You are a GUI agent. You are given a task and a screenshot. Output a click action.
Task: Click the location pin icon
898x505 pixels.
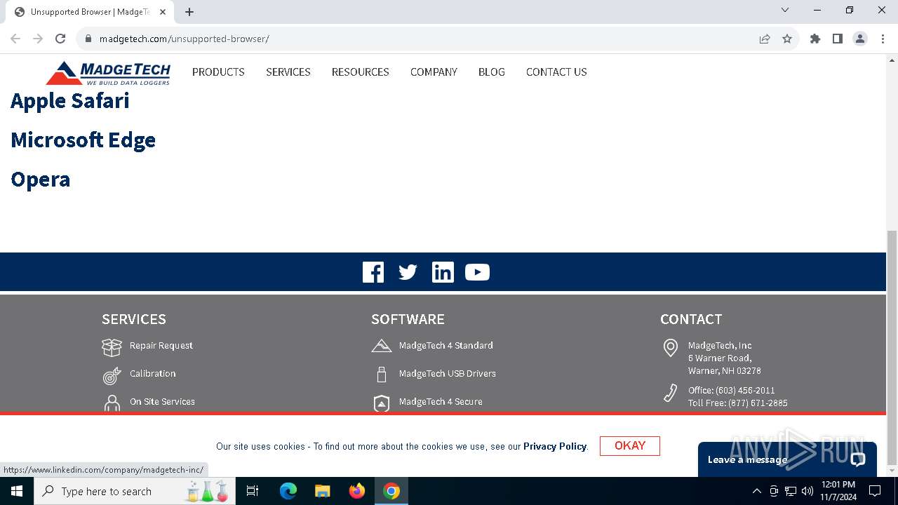coord(671,348)
